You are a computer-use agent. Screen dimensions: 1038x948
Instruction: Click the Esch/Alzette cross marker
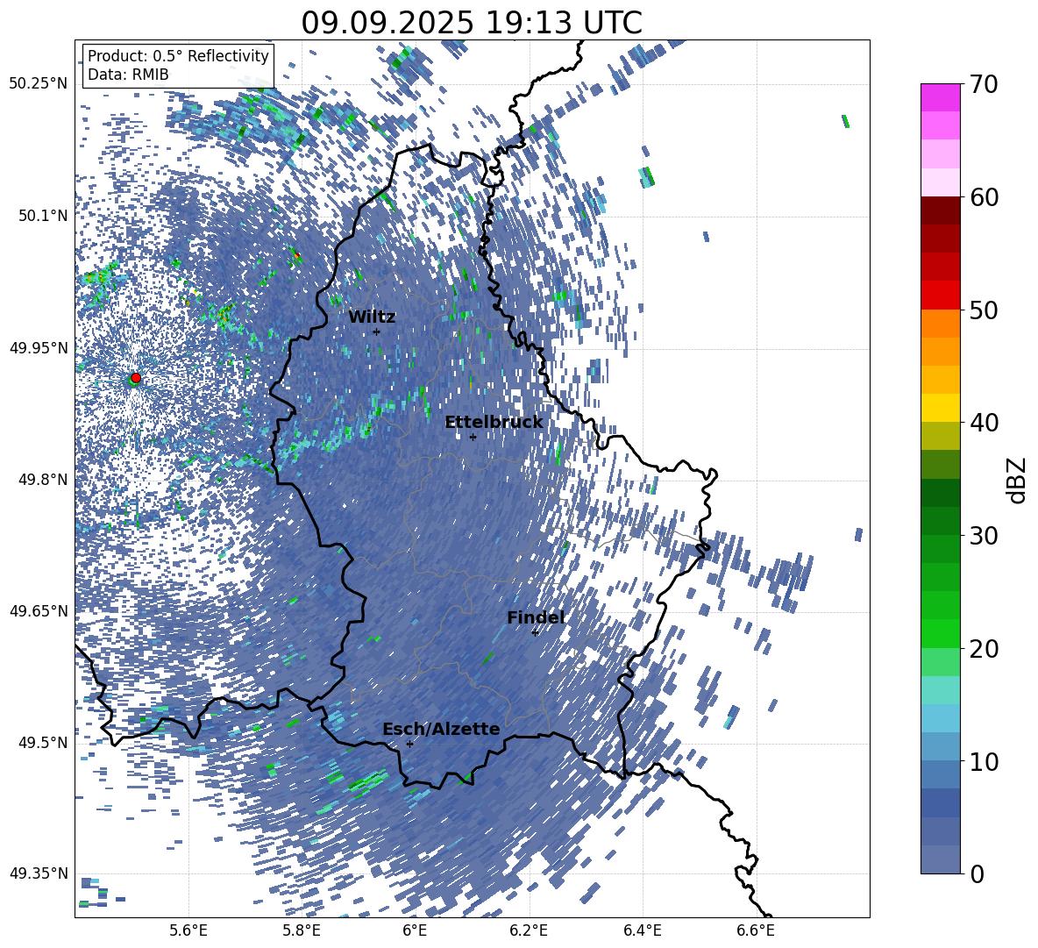tap(409, 744)
